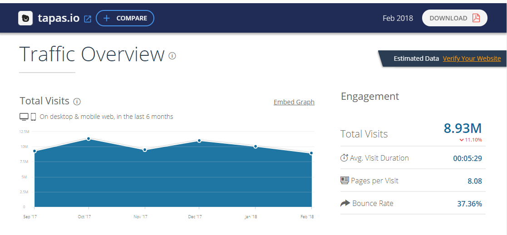Click the Total Visits info icon

(x=77, y=101)
